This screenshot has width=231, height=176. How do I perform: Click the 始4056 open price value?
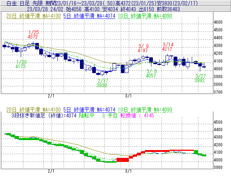pos(74,9)
